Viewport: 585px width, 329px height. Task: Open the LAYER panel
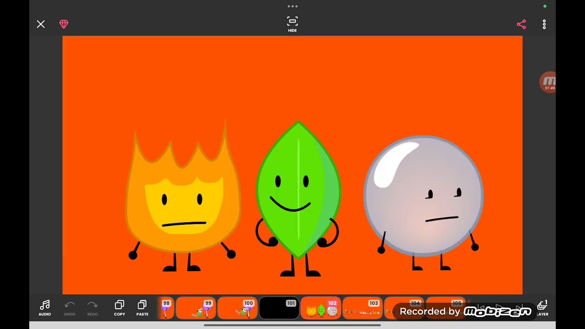(x=542, y=308)
